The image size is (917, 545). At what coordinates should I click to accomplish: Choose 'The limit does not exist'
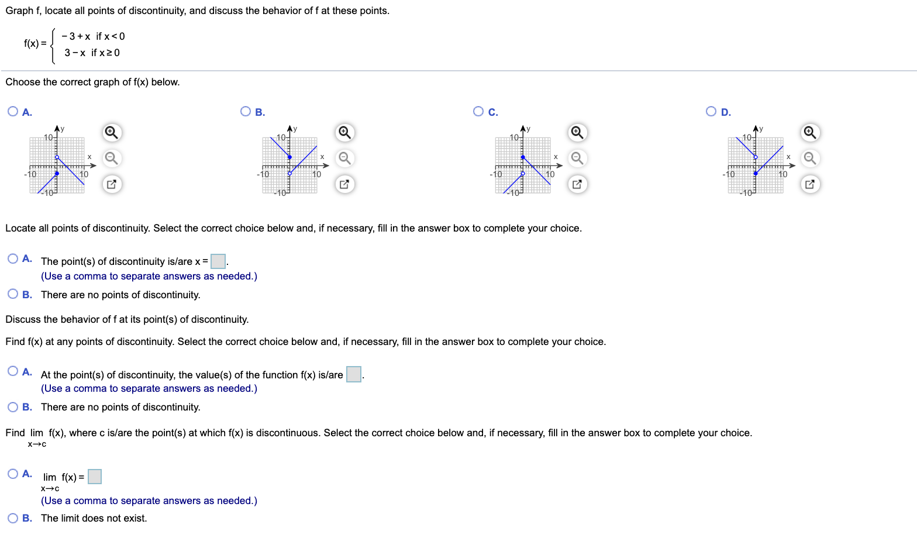pyautogui.click(x=12, y=518)
